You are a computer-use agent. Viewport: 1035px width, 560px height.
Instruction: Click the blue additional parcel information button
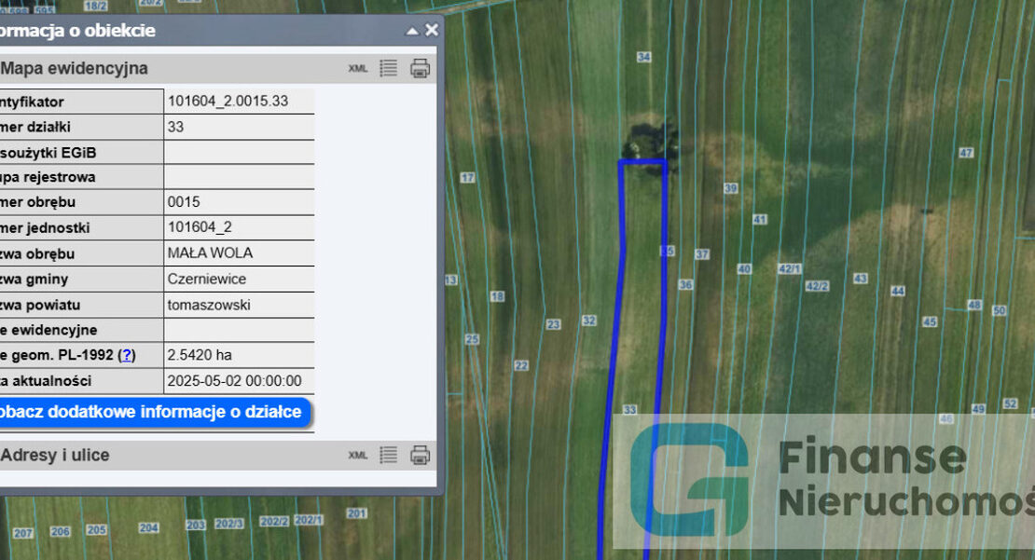pyautogui.click(x=149, y=412)
